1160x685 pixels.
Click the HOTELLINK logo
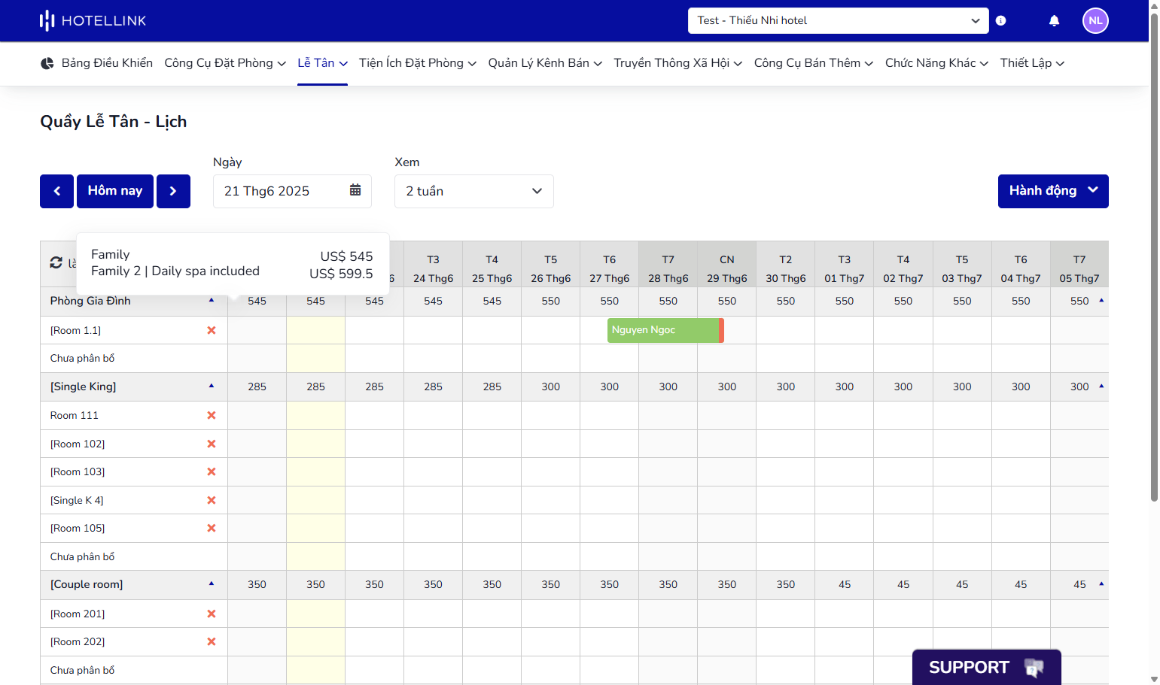93,20
